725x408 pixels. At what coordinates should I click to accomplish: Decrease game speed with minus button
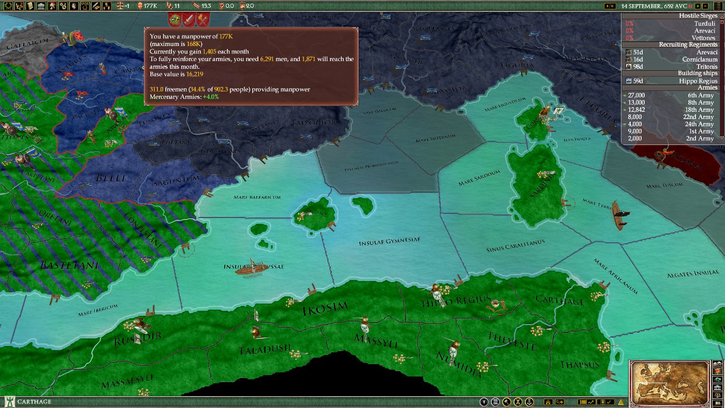click(706, 6)
